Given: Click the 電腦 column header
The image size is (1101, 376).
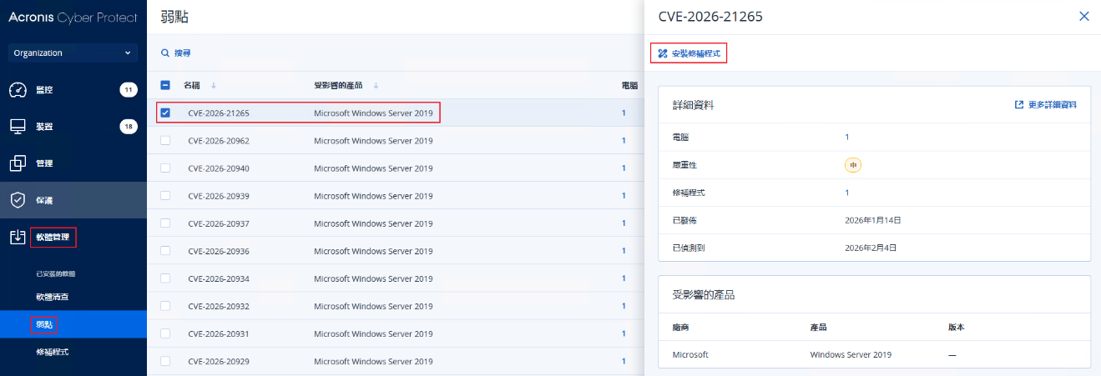Looking at the screenshot, I should tap(630, 85).
